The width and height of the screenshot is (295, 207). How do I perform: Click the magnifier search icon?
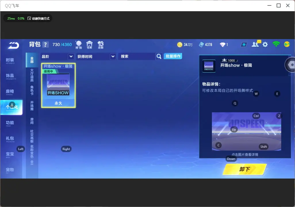[x=159, y=56]
